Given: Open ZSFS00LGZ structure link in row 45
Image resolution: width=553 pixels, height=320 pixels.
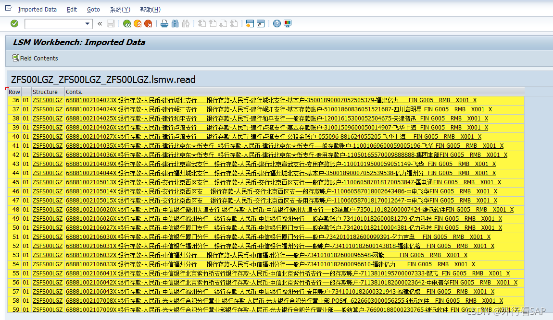Looking at the screenshot, I should (x=48, y=182).
